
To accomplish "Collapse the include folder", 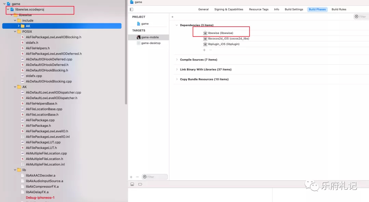I will click(15, 21).
